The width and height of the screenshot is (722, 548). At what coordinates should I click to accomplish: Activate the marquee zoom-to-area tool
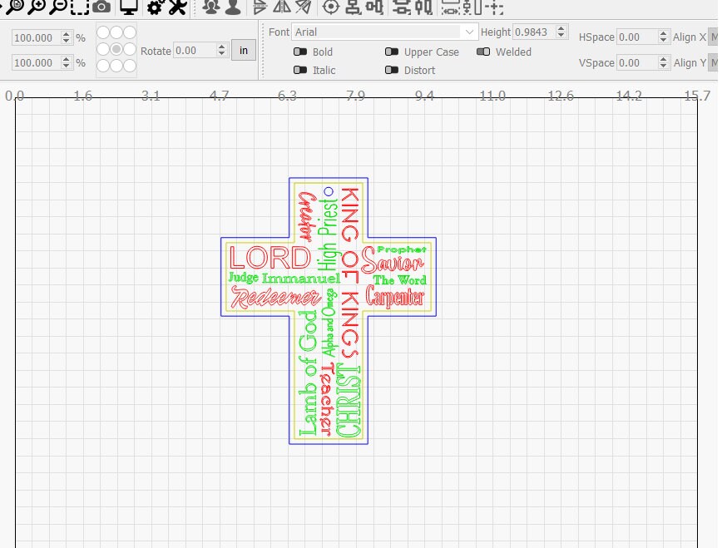(78, 8)
